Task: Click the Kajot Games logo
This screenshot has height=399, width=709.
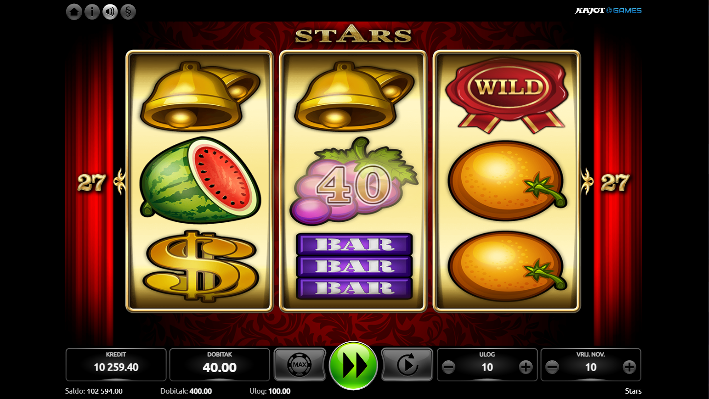Action: tap(608, 10)
